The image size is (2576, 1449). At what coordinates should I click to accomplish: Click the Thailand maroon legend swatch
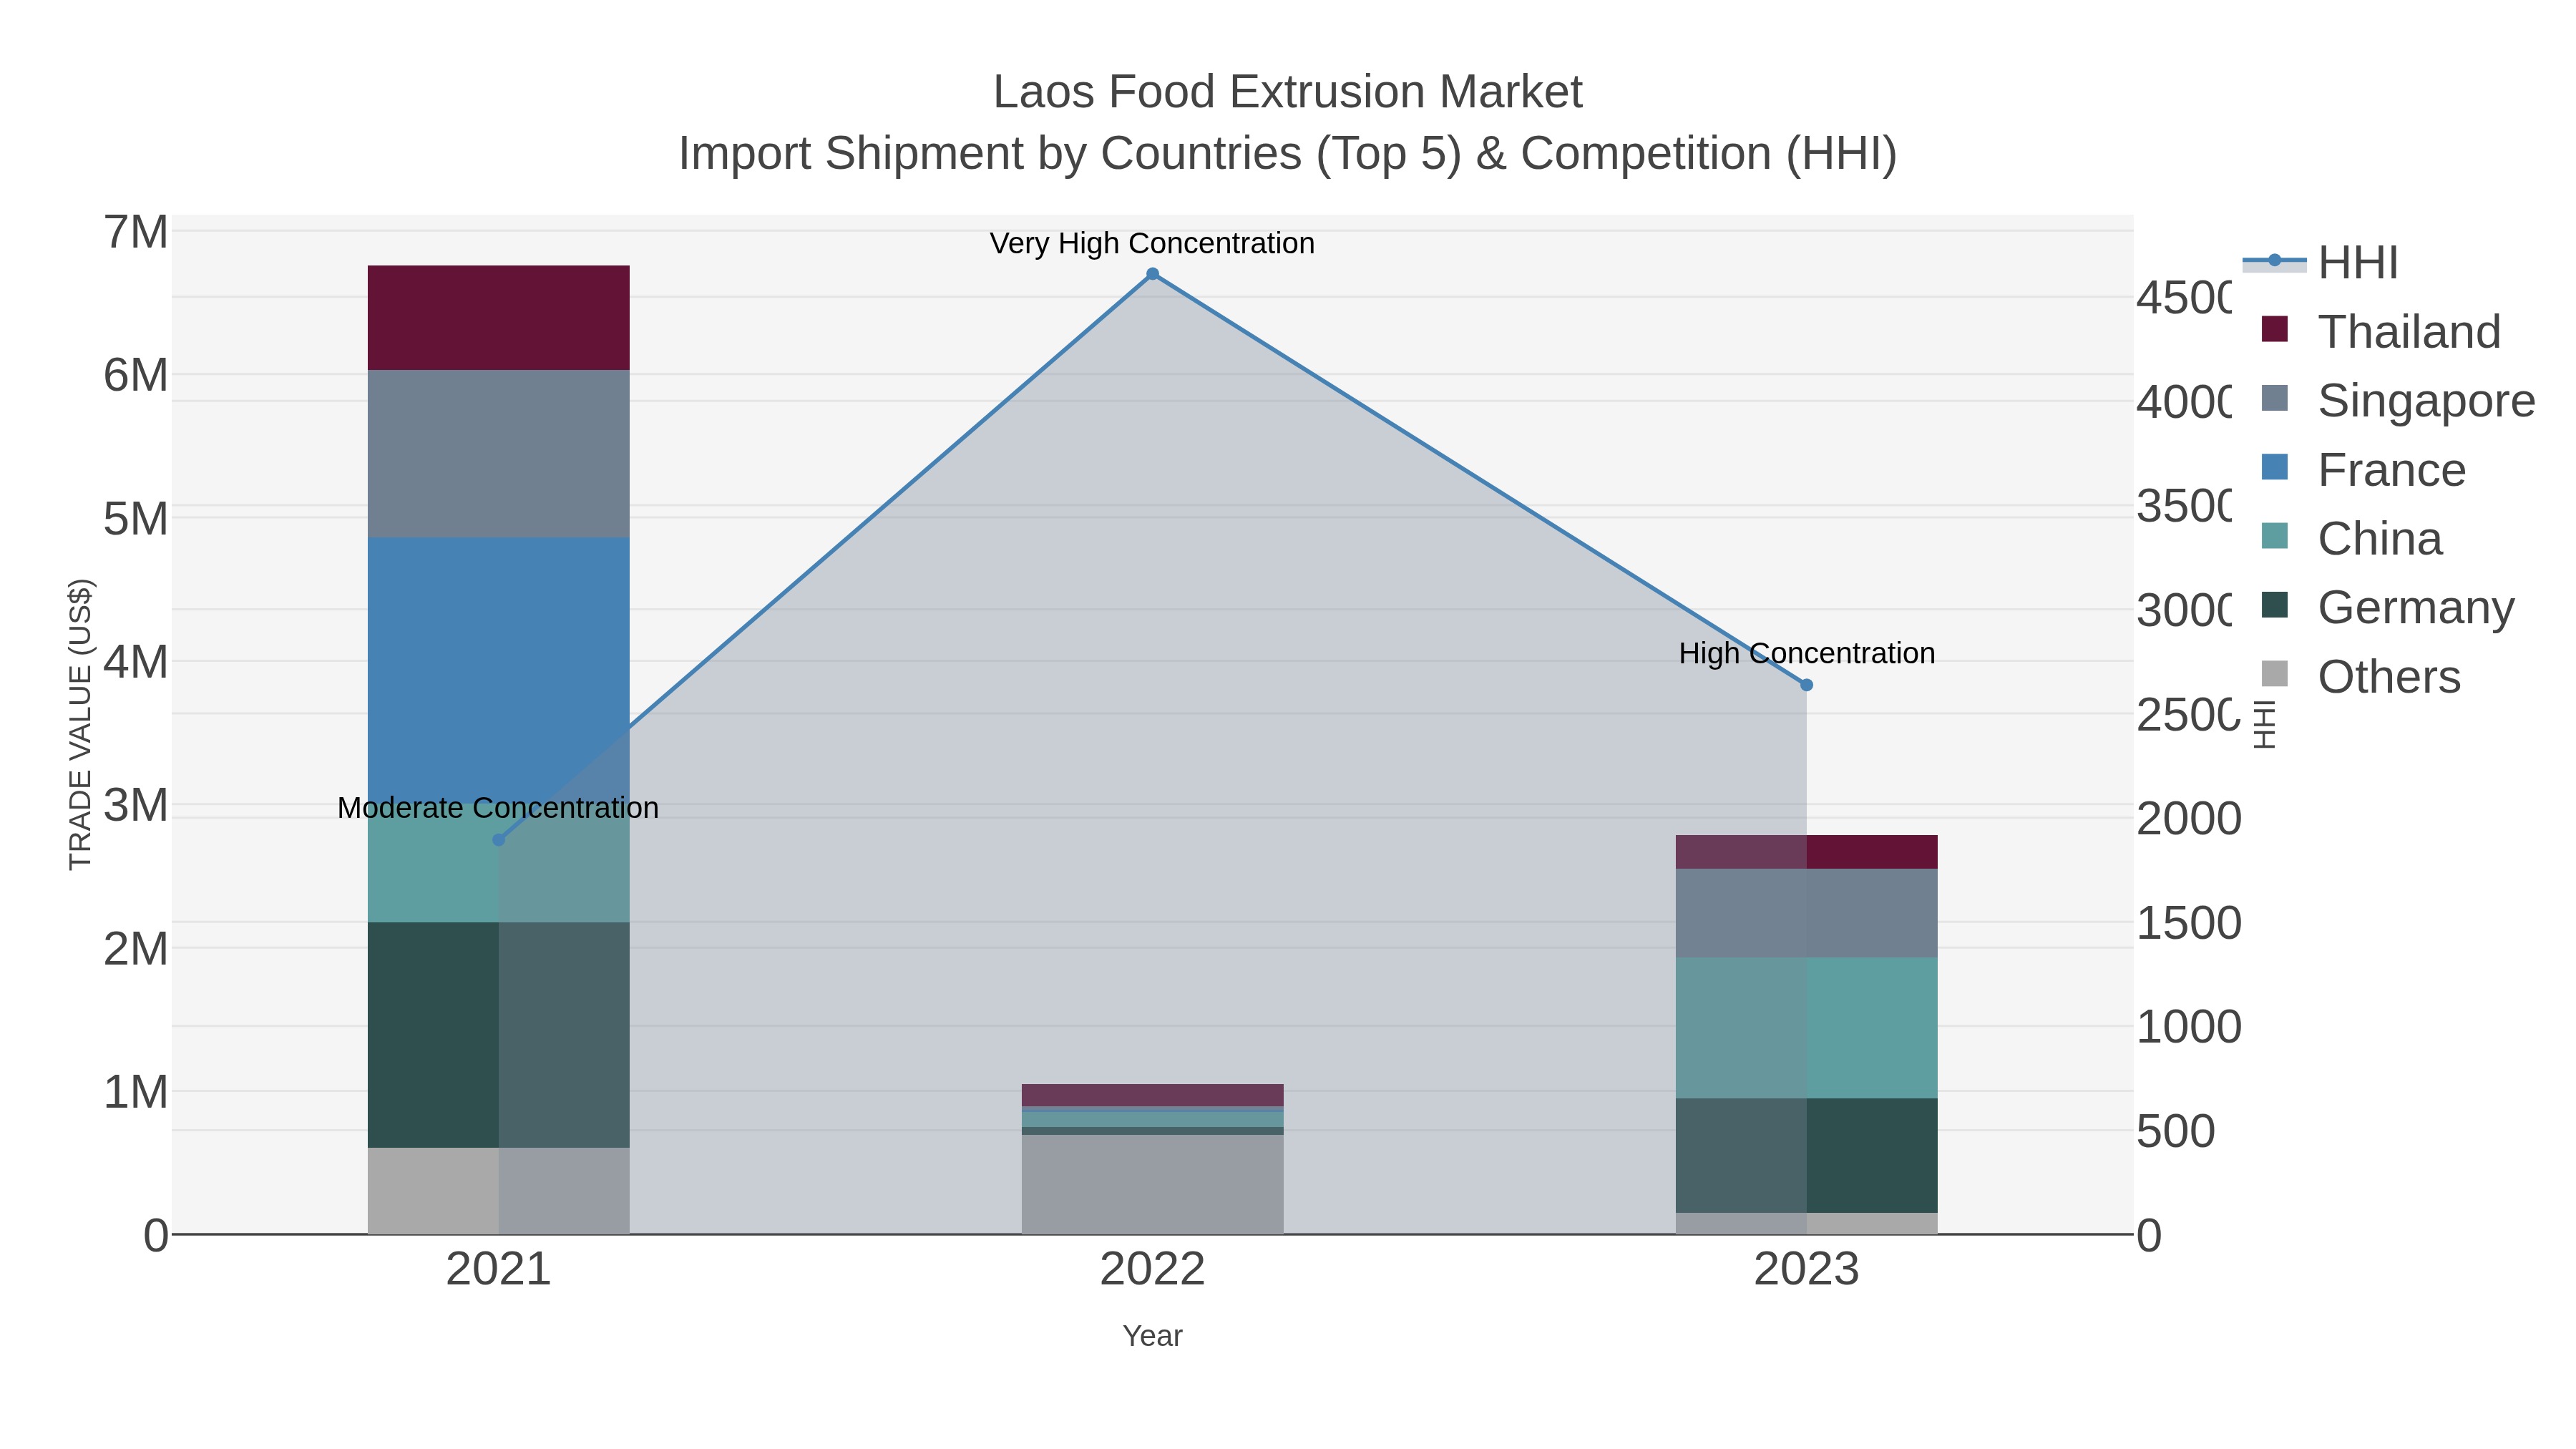click(2274, 329)
